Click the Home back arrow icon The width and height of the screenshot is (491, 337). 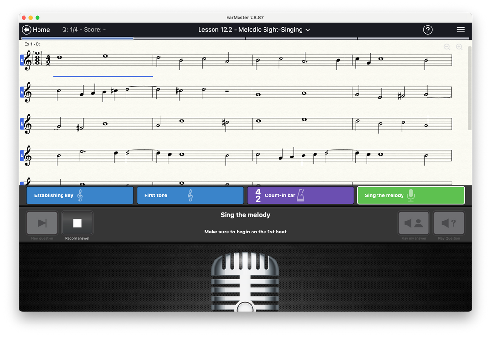coord(26,30)
